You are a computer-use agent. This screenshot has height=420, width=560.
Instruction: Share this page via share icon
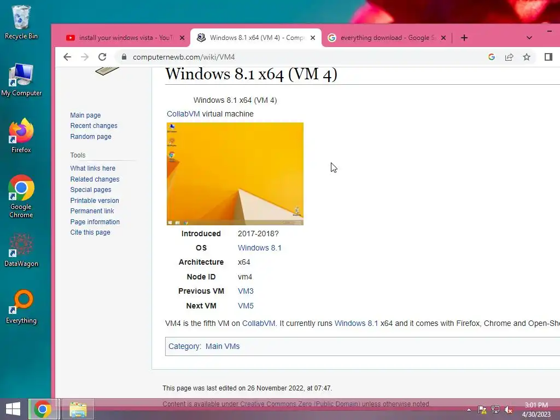click(509, 57)
